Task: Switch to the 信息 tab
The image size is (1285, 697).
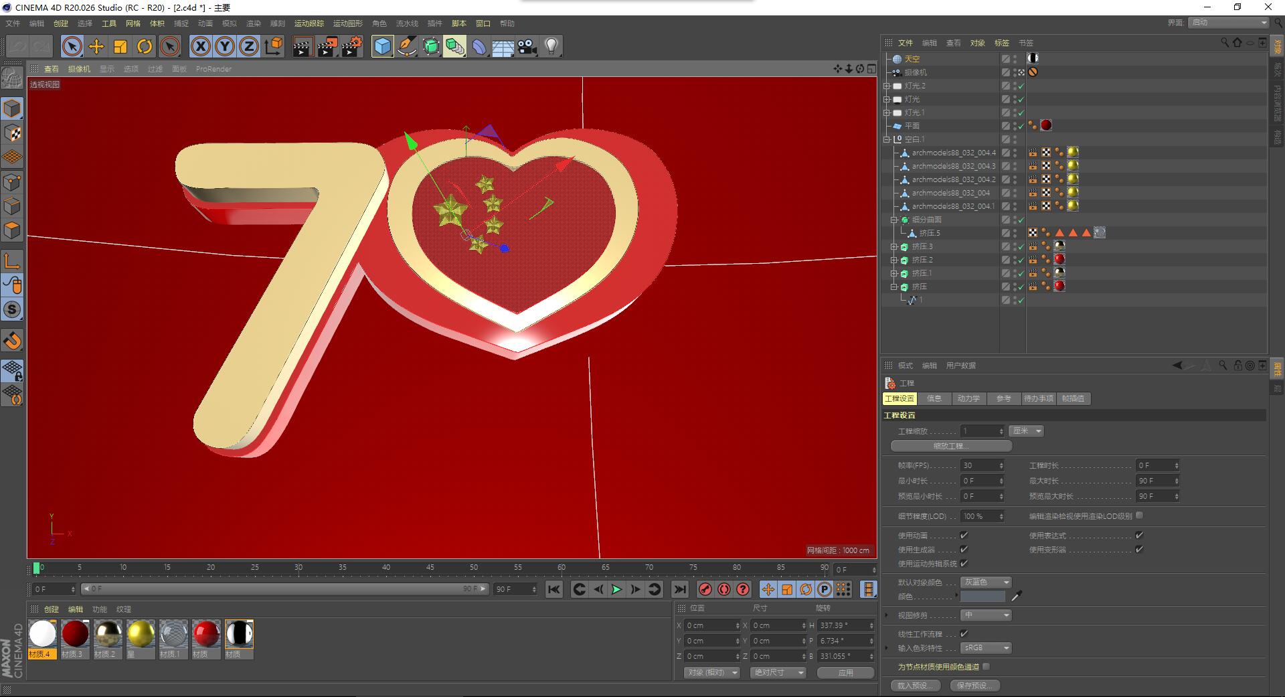Action: click(934, 398)
